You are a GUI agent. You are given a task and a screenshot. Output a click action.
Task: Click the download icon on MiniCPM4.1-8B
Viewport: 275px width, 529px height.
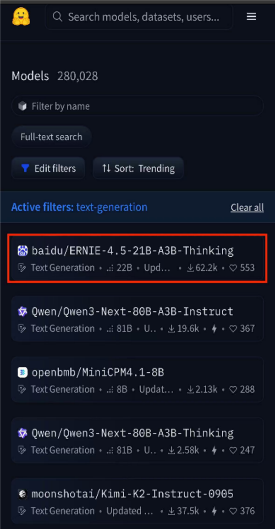[x=191, y=390]
